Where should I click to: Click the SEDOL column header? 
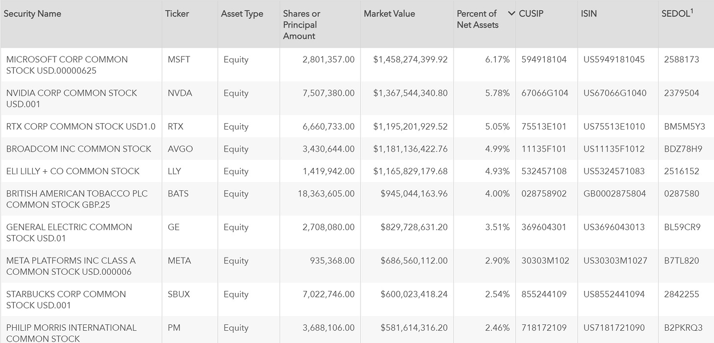(x=675, y=14)
